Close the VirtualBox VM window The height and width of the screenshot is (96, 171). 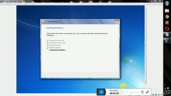(160, 1)
